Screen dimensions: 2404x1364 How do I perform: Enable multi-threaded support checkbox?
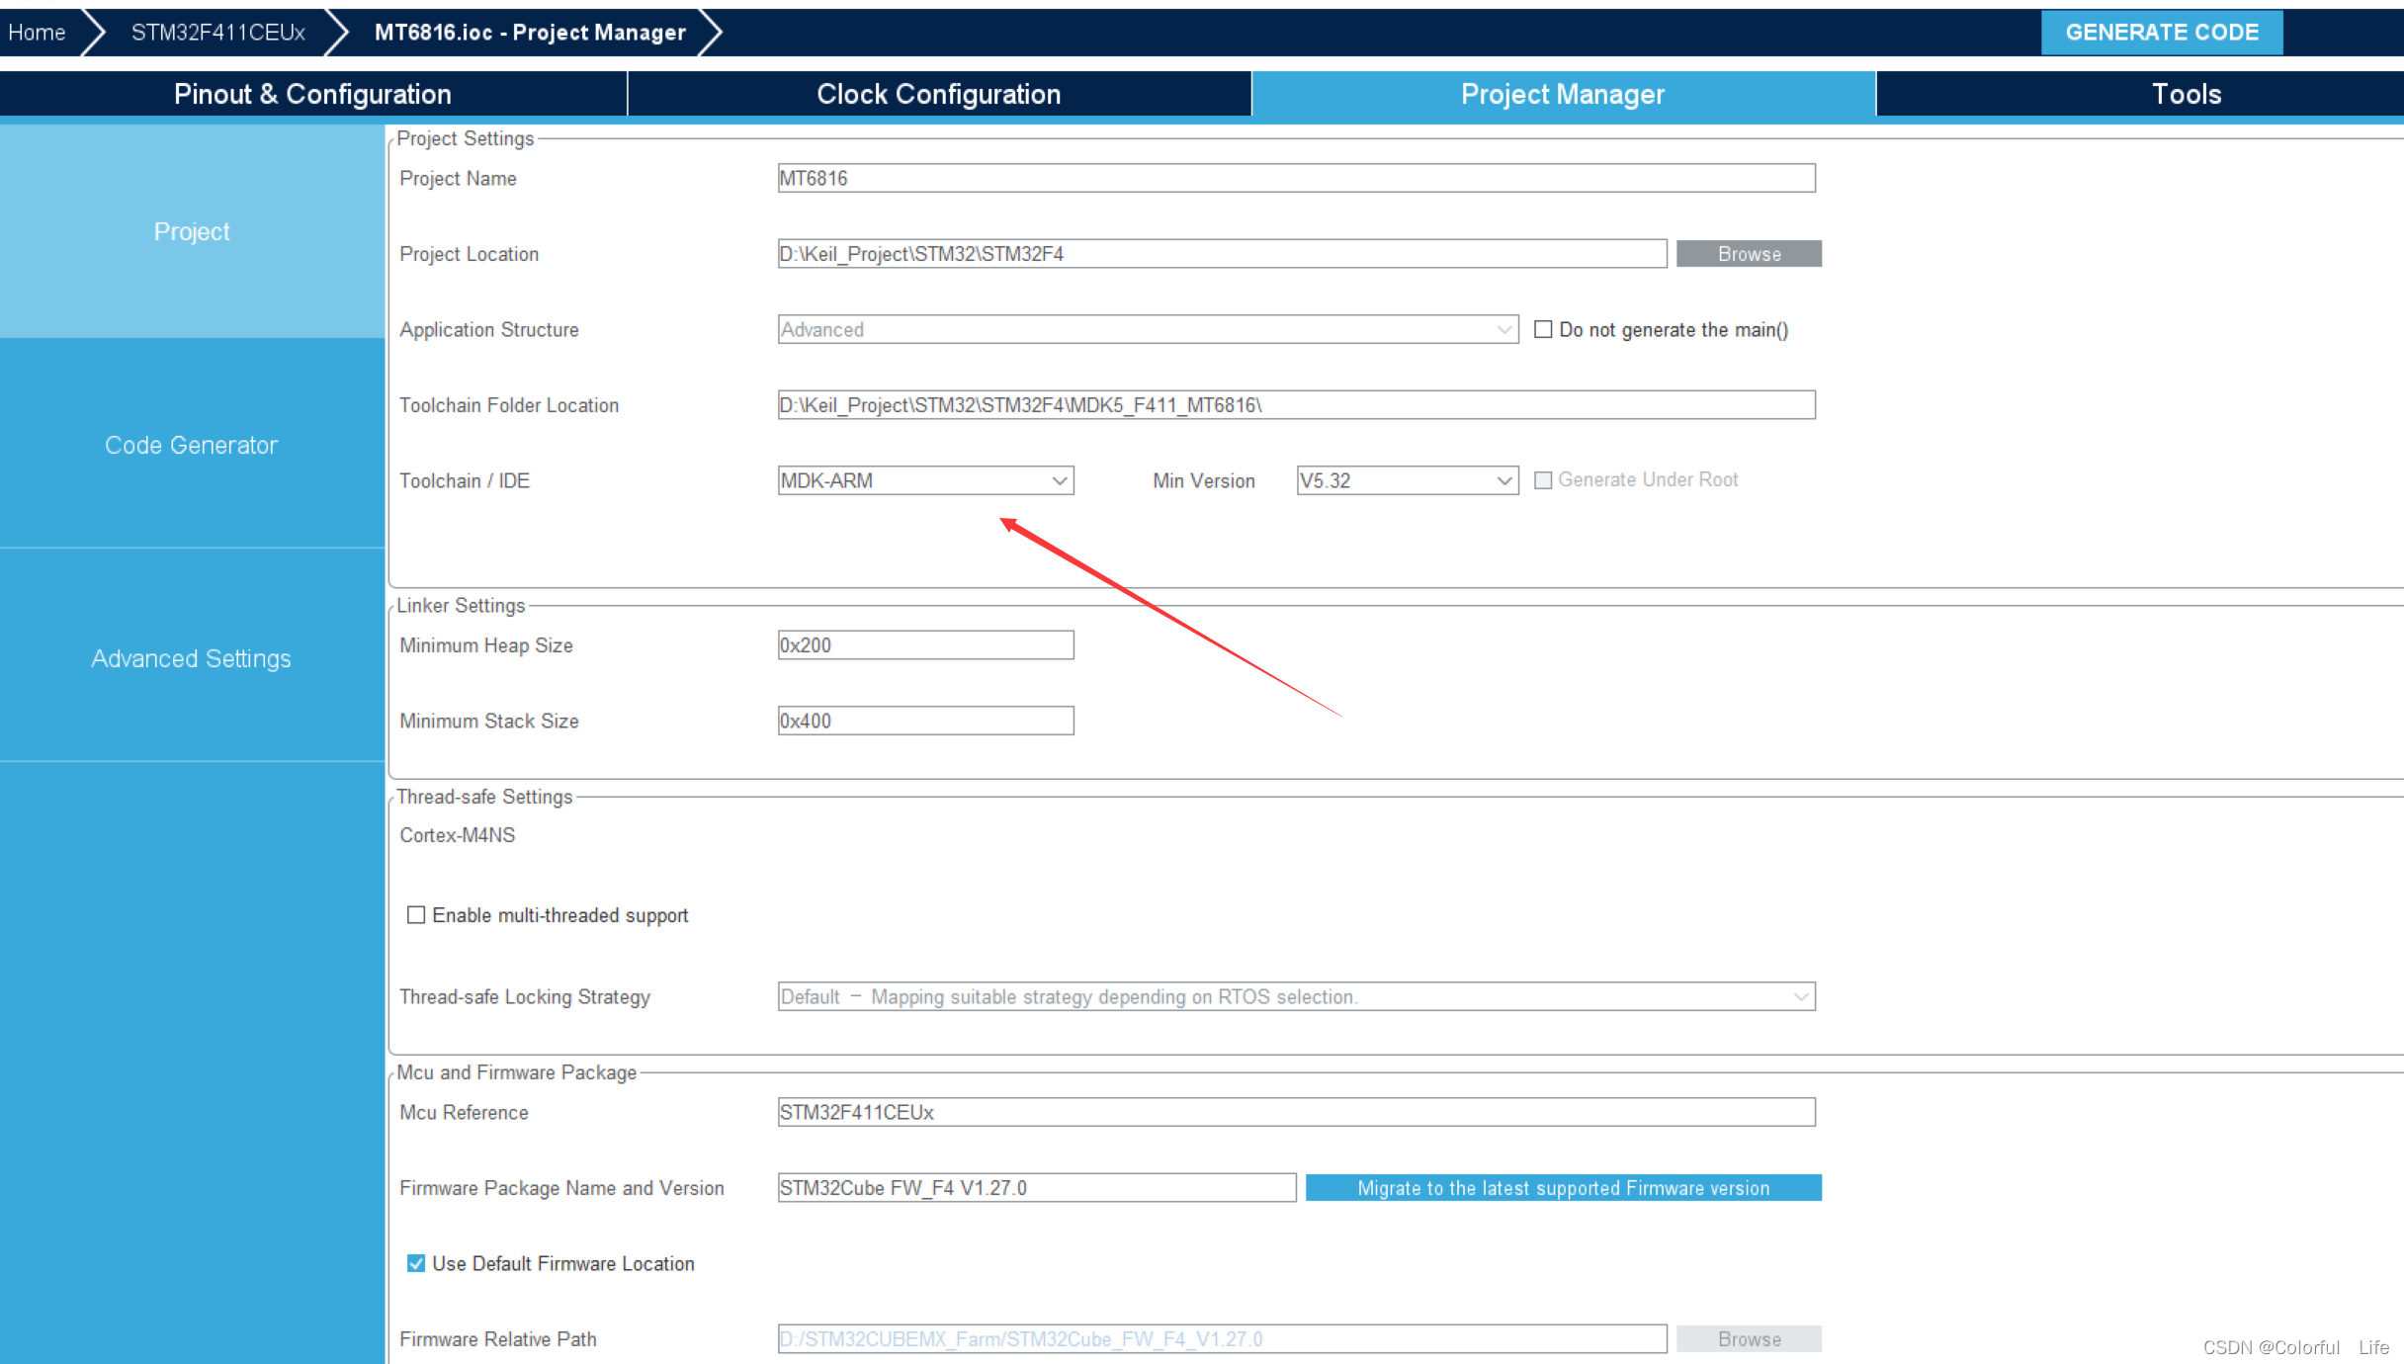(x=416, y=915)
